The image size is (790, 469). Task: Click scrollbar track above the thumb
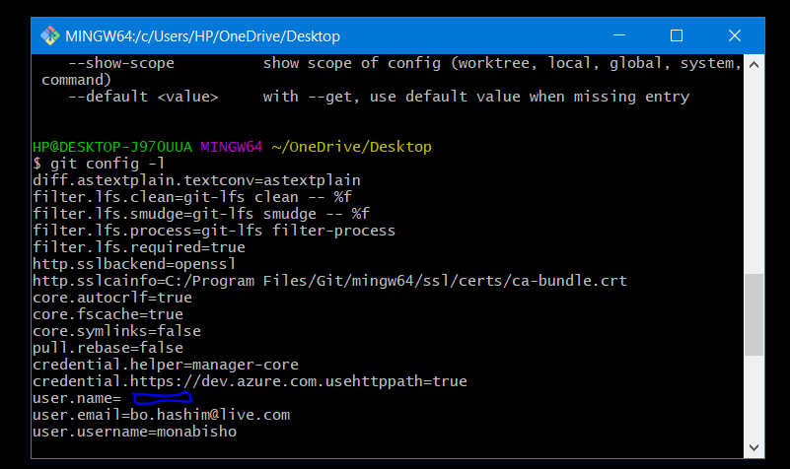pyautogui.click(x=754, y=173)
